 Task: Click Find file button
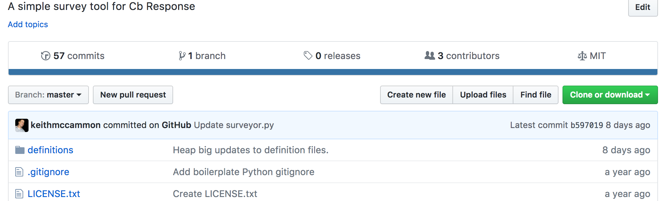click(536, 95)
